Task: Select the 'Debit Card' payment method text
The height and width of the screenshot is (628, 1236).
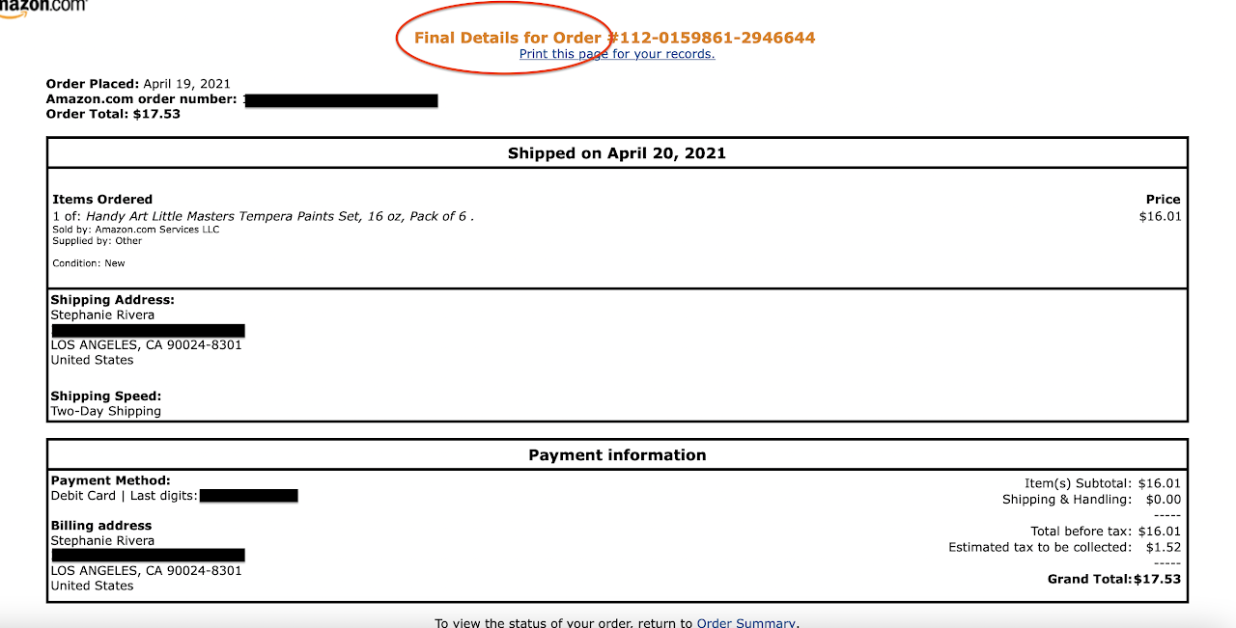Action: pyautogui.click(x=83, y=495)
